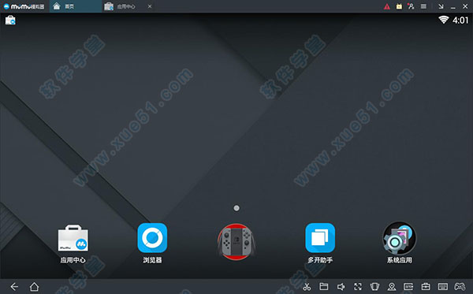Click the 4:01 clock
The image size is (473, 294).
[460, 20]
